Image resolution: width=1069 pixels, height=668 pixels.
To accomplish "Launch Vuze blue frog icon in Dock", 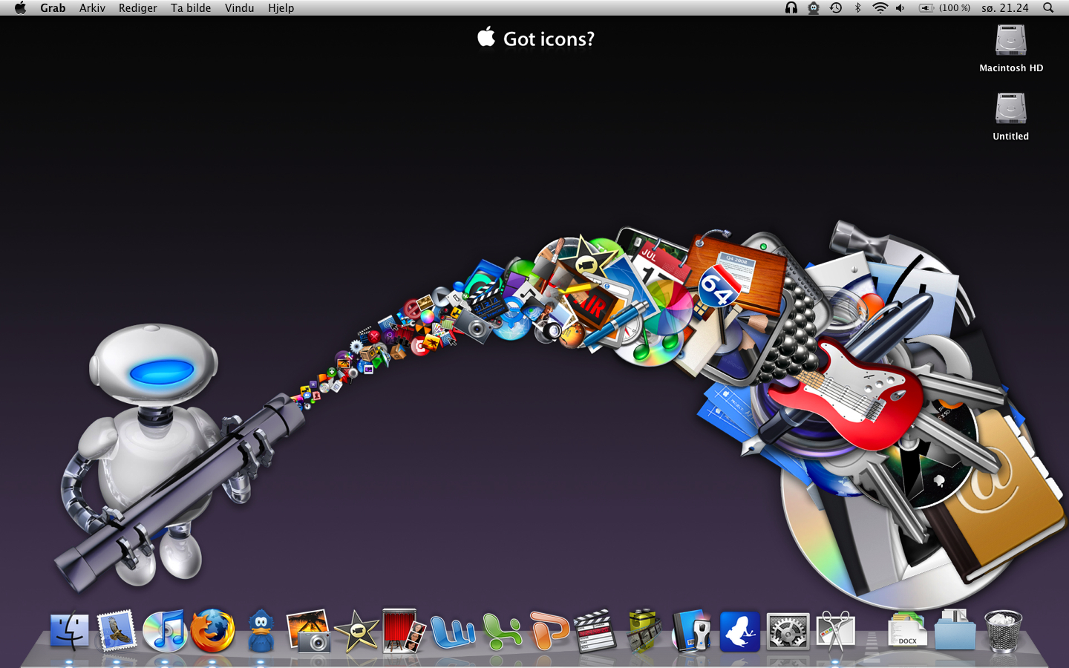I will 739,631.
